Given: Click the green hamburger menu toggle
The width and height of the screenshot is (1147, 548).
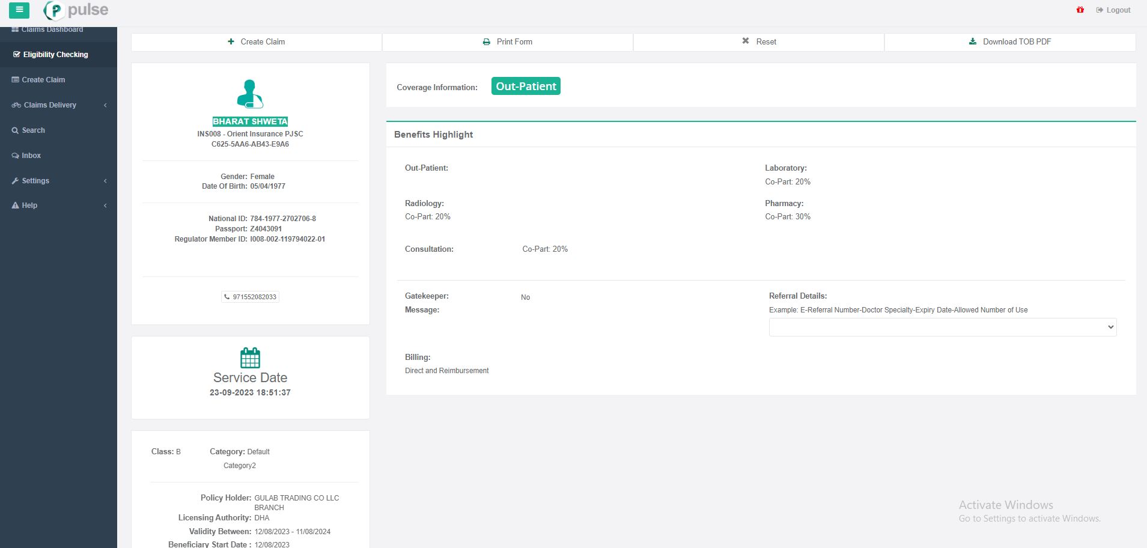Looking at the screenshot, I should click(x=19, y=10).
